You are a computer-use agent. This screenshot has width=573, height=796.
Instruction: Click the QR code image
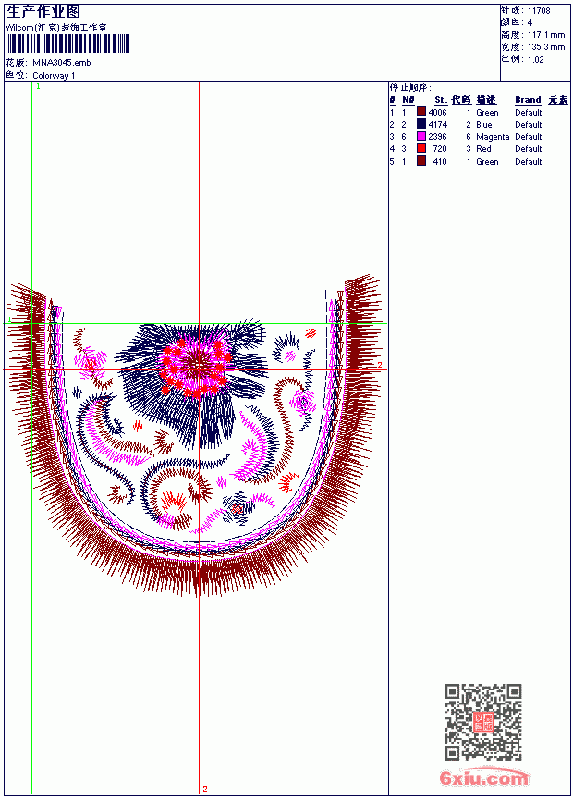pyautogui.click(x=483, y=722)
